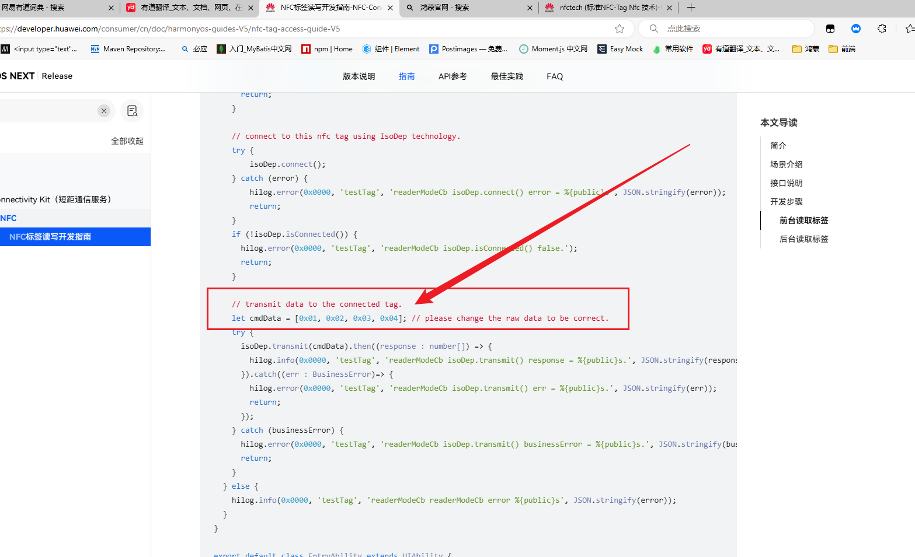The image size is (915, 557).
Task: Expand the 前端 bookmarks folder
Action: click(x=842, y=49)
